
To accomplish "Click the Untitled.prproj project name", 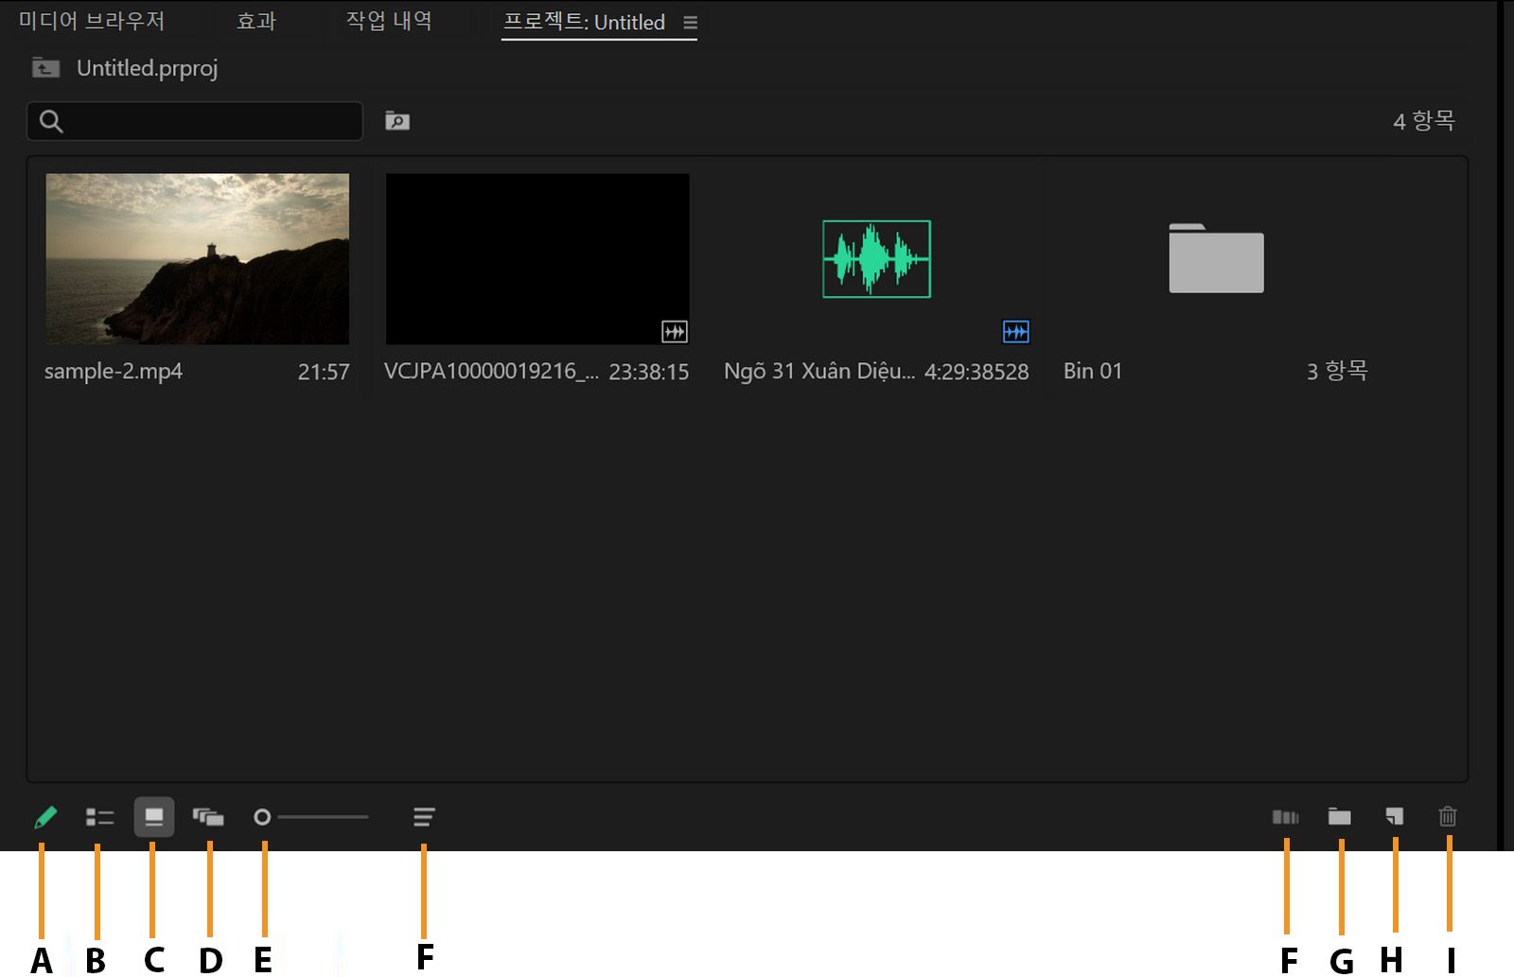I will (148, 68).
